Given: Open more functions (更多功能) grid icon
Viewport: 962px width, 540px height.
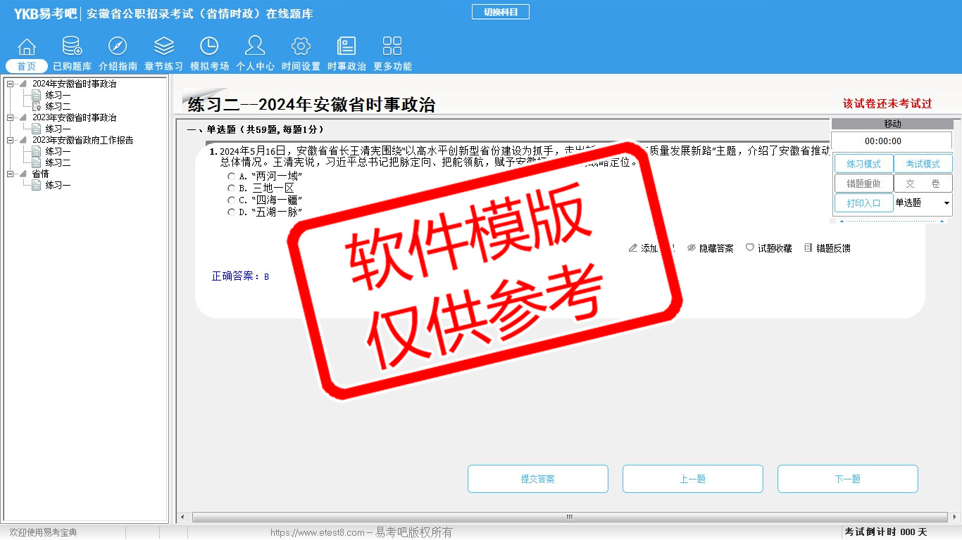Looking at the screenshot, I should coord(392,47).
